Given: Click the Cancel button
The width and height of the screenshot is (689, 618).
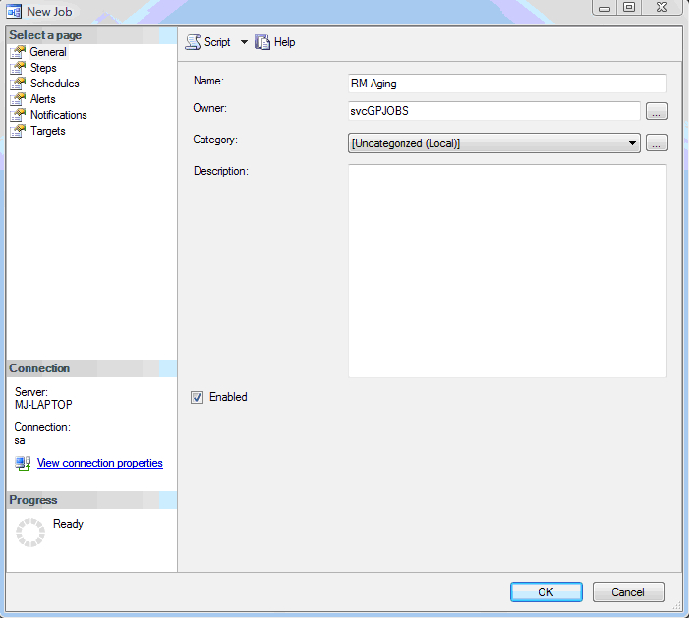Looking at the screenshot, I should click(x=628, y=592).
